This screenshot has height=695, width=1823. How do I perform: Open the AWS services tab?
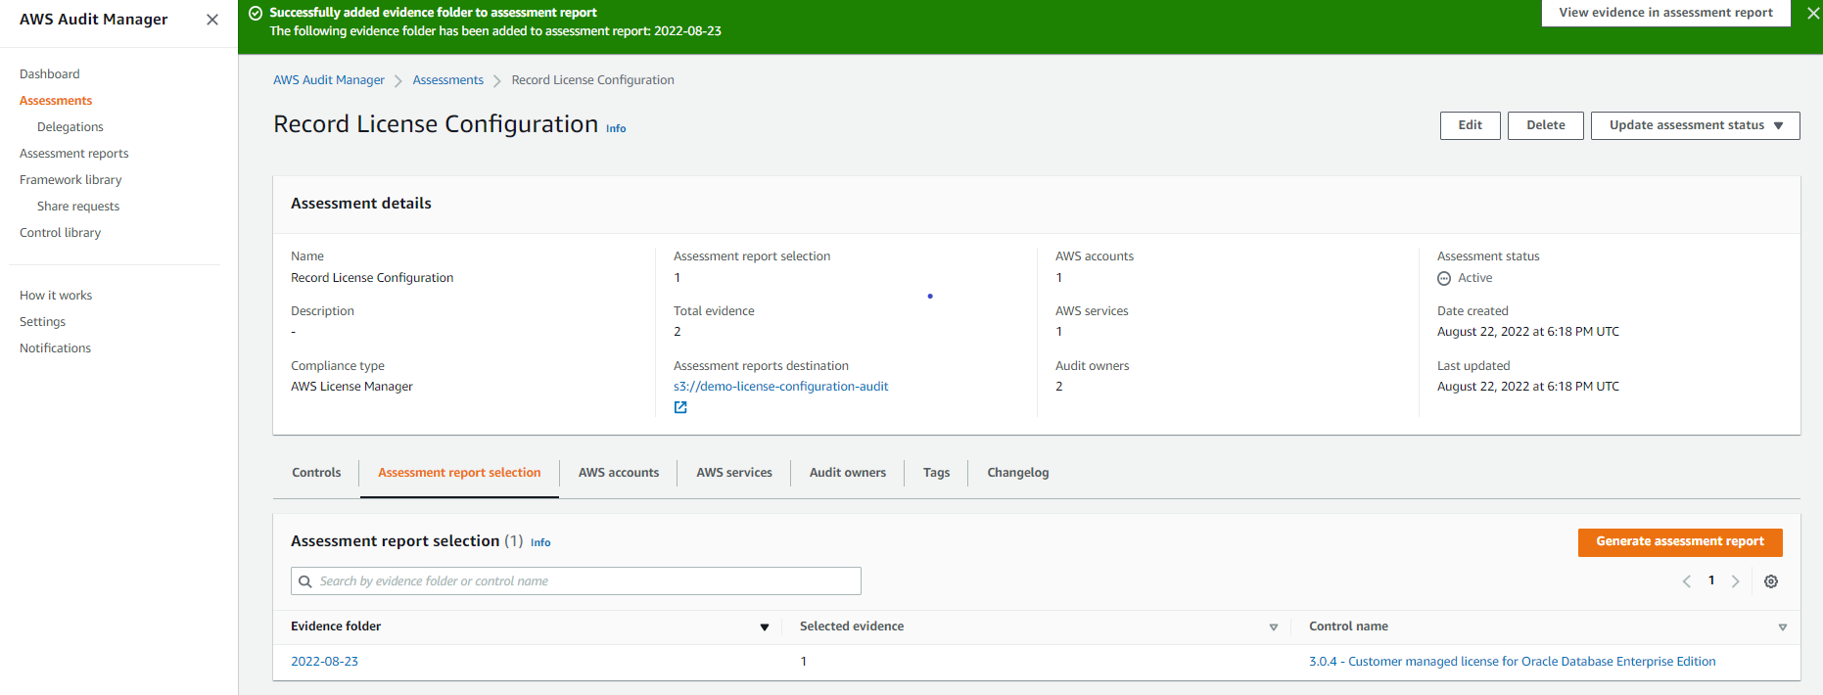(734, 473)
